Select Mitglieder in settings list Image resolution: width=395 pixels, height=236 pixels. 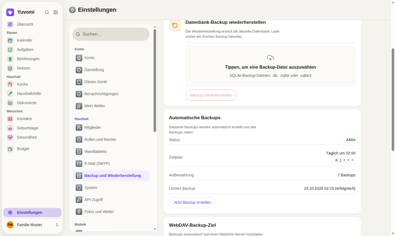[111, 127]
